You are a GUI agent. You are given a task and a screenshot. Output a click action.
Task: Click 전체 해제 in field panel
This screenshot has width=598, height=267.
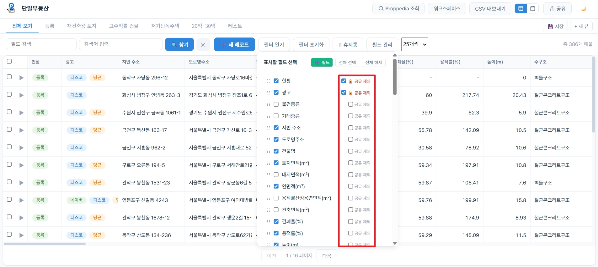click(374, 62)
